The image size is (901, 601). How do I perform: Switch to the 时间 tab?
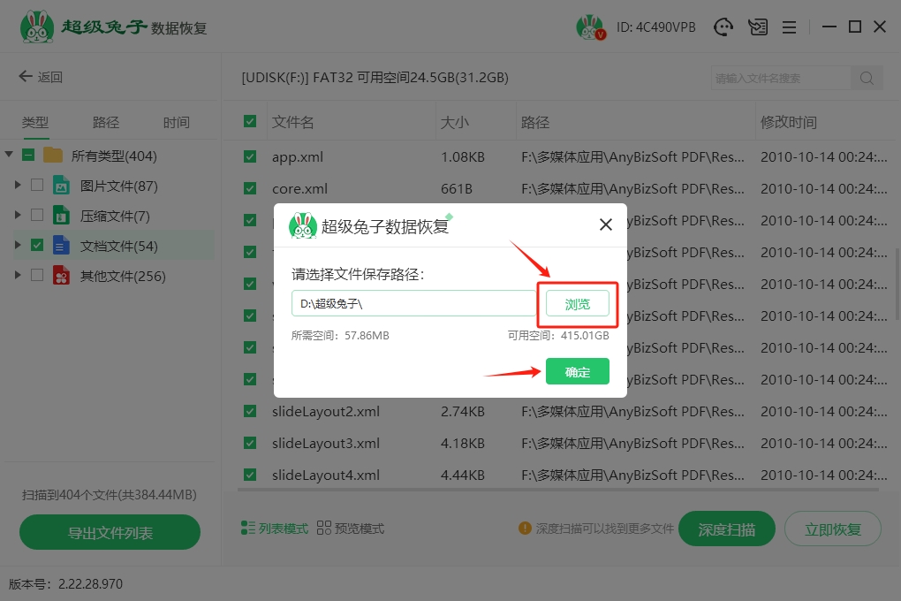point(177,123)
